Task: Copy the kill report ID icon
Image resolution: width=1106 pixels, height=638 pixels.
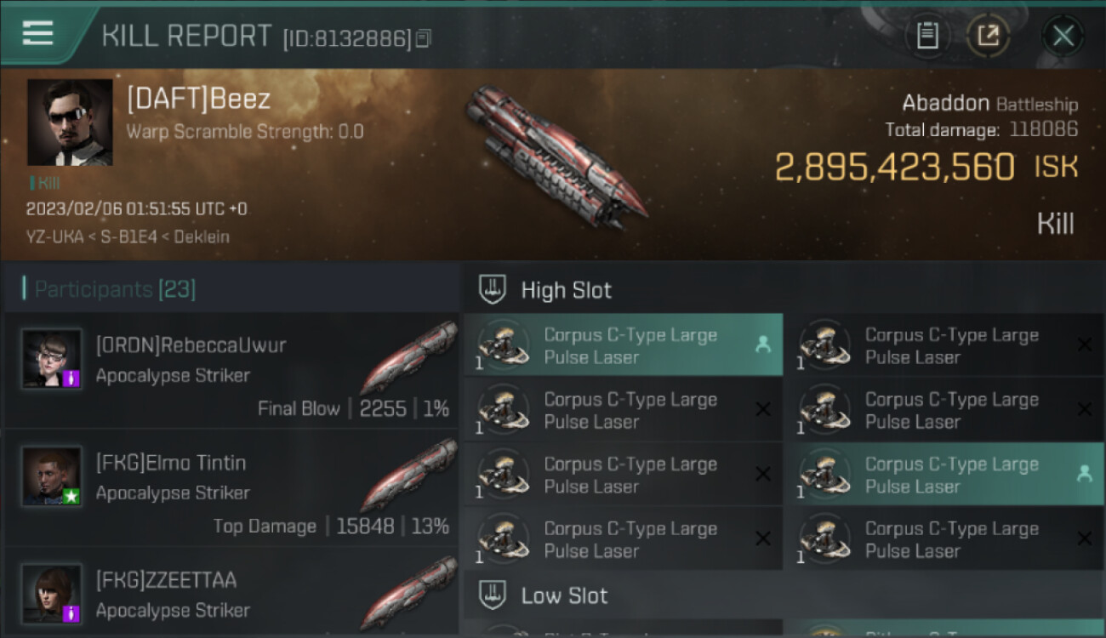Action: point(424,38)
